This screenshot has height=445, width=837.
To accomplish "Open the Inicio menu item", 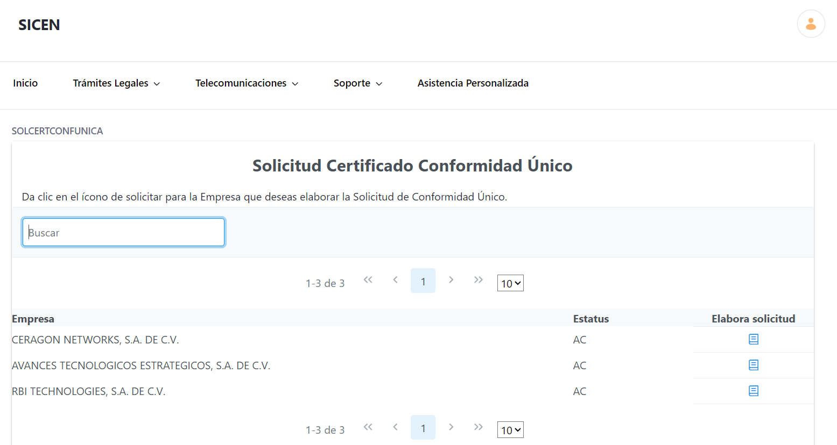I will pyautogui.click(x=25, y=83).
